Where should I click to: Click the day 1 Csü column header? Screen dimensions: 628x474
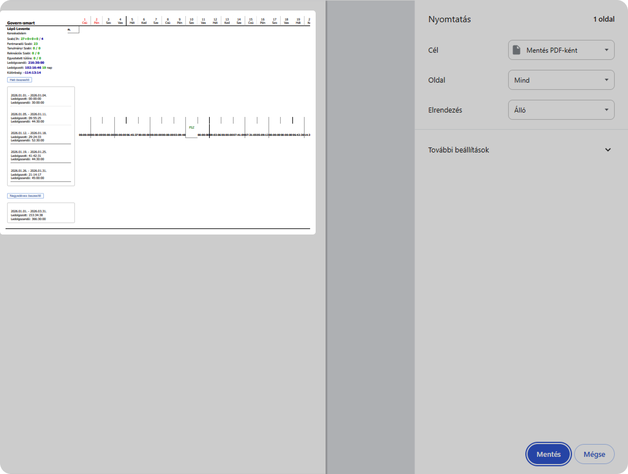84,21
